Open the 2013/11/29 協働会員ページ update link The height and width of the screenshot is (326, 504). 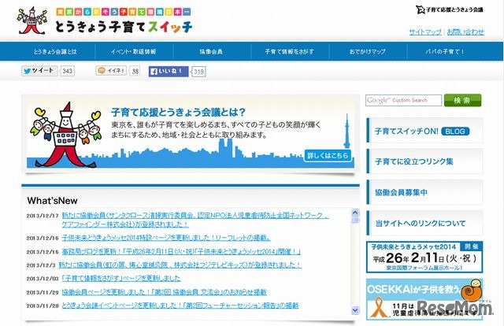[164, 292]
